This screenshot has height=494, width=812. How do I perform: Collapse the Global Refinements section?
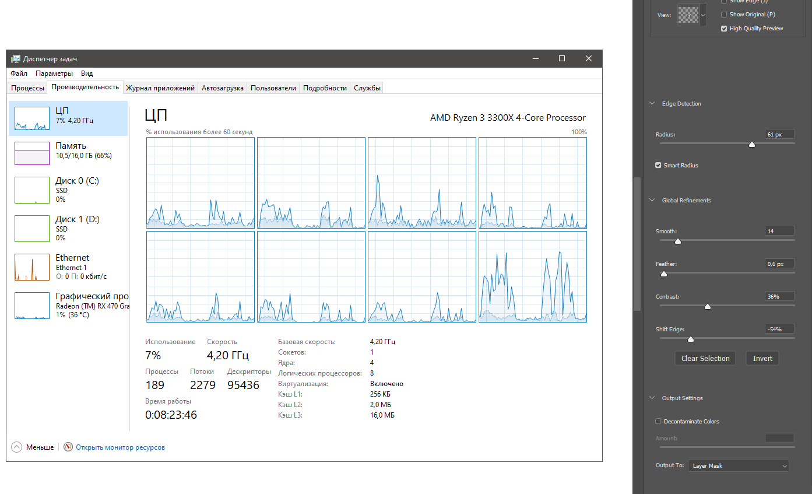(x=652, y=201)
